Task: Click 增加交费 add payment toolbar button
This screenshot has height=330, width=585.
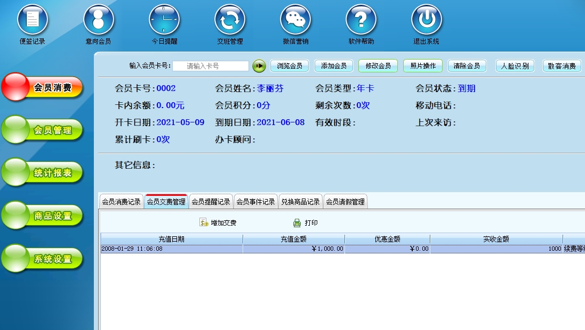Action: point(218,222)
